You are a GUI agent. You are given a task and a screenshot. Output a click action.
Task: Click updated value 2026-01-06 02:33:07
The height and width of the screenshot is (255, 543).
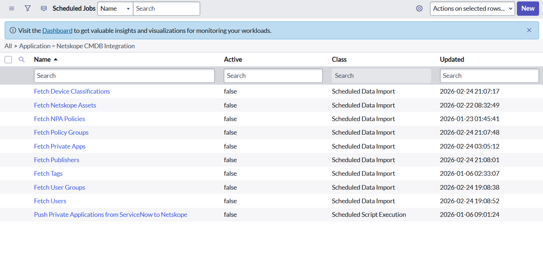[469, 174]
